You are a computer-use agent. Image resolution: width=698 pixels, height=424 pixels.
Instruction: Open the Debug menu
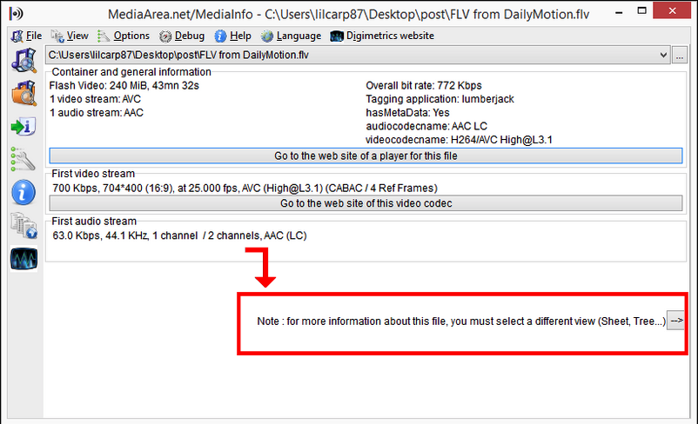point(182,36)
